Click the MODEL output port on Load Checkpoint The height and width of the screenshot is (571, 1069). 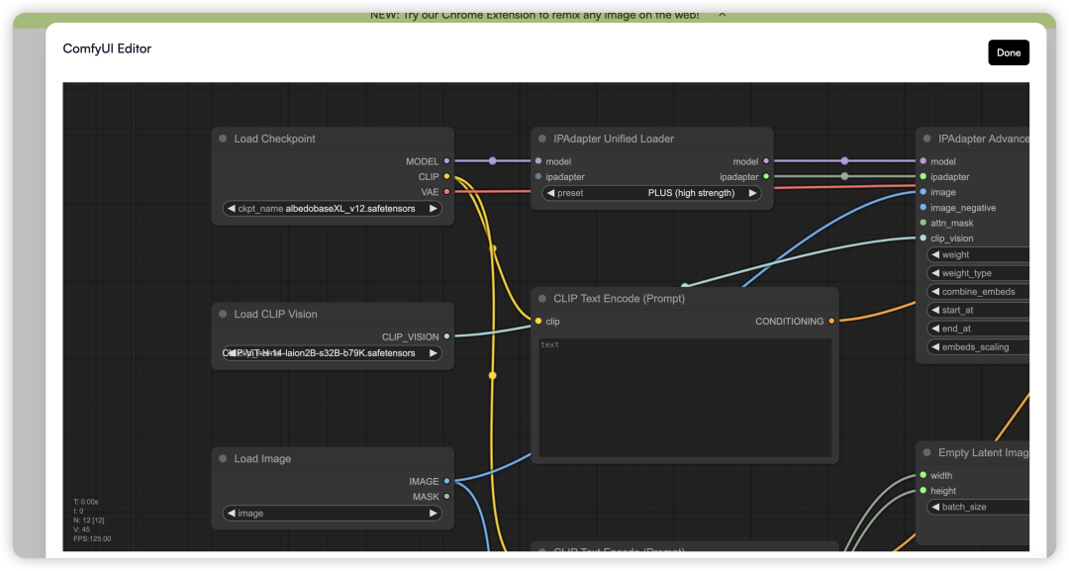tap(446, 161)
